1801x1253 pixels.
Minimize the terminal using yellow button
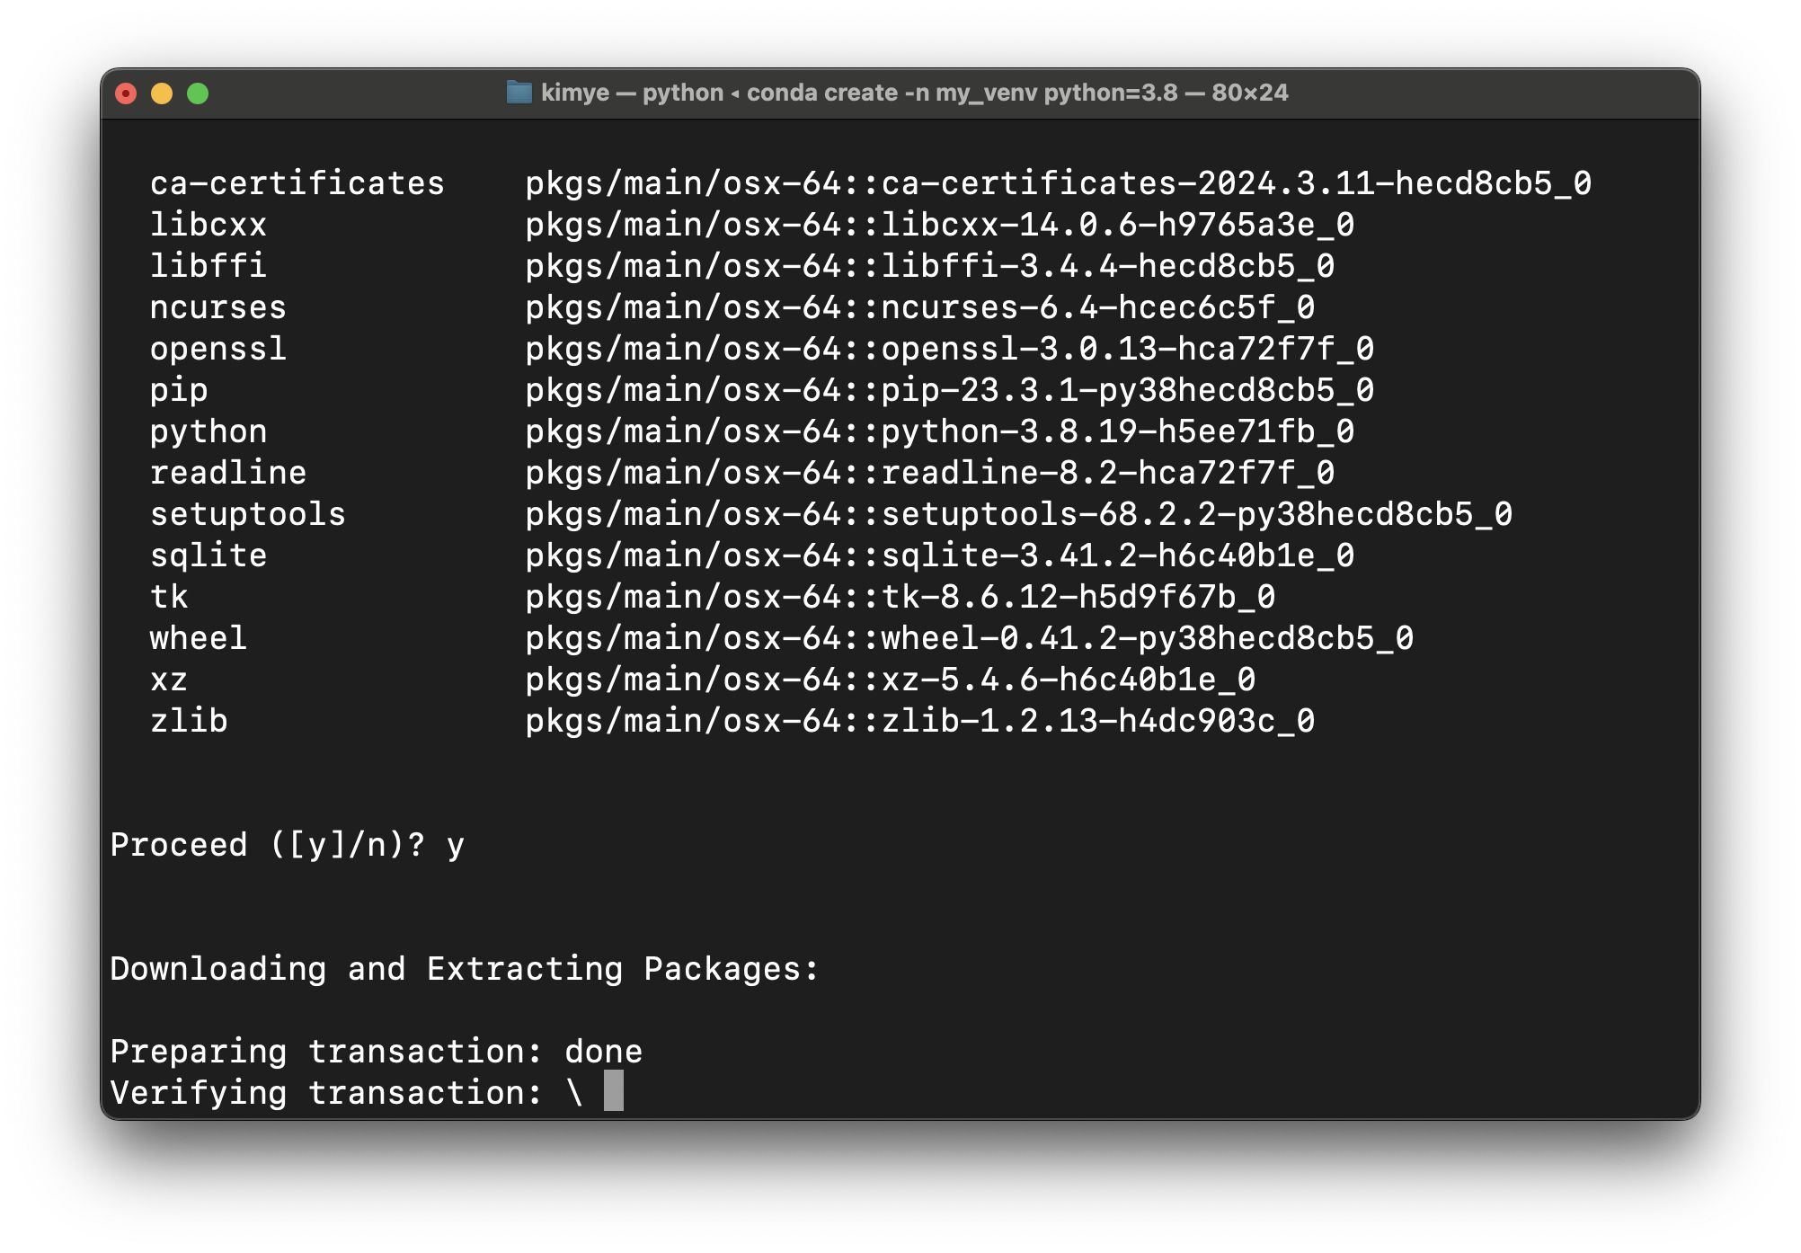pos(162,93)
